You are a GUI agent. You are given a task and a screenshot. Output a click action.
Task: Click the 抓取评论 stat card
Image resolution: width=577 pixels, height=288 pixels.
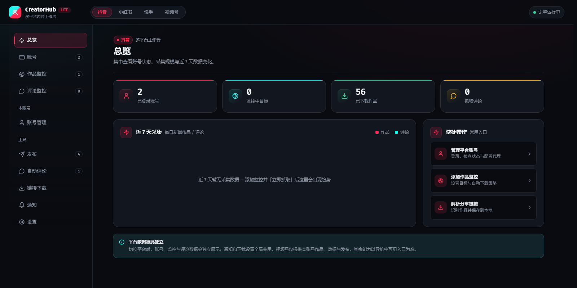pyautogui.click(x=492, y=96)
